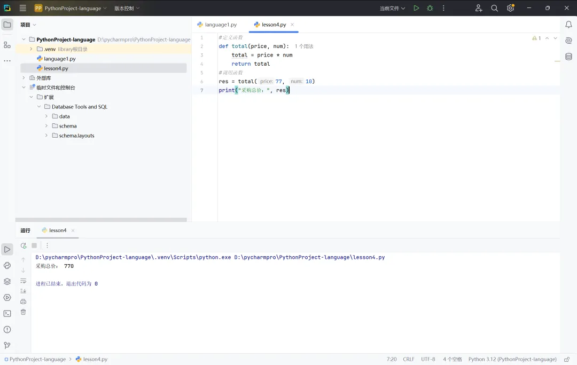Open more run actions menu in title bar
This screenshot has width=577, height=365.
(443, 8)
